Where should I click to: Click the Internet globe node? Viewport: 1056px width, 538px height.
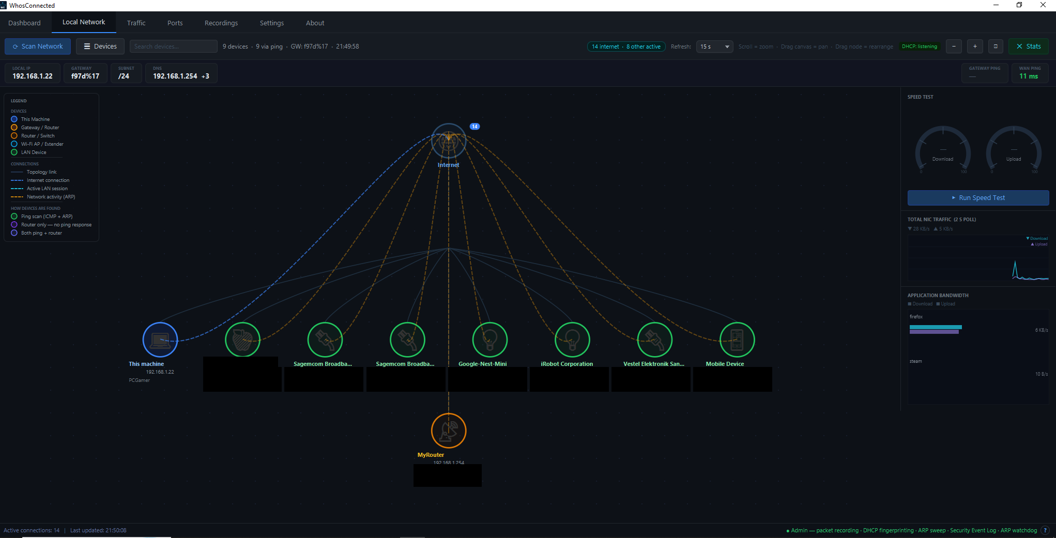(449, 141)
